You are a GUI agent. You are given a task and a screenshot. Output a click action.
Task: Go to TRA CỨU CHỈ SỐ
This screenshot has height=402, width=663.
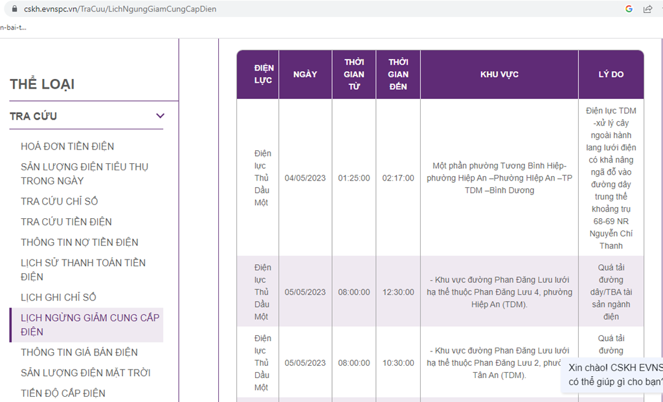59,201
